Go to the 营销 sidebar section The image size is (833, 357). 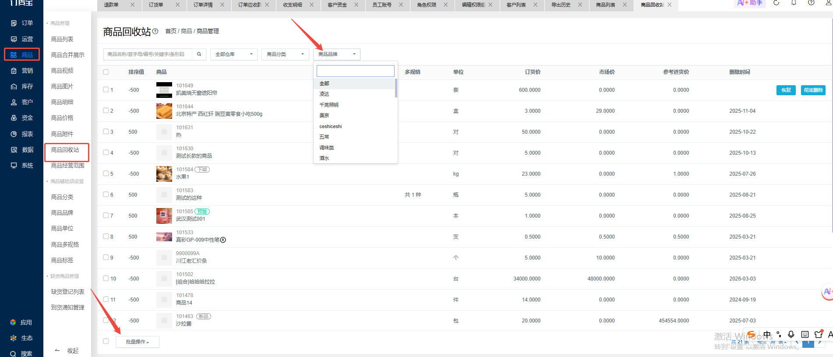(x=22, y=70)
